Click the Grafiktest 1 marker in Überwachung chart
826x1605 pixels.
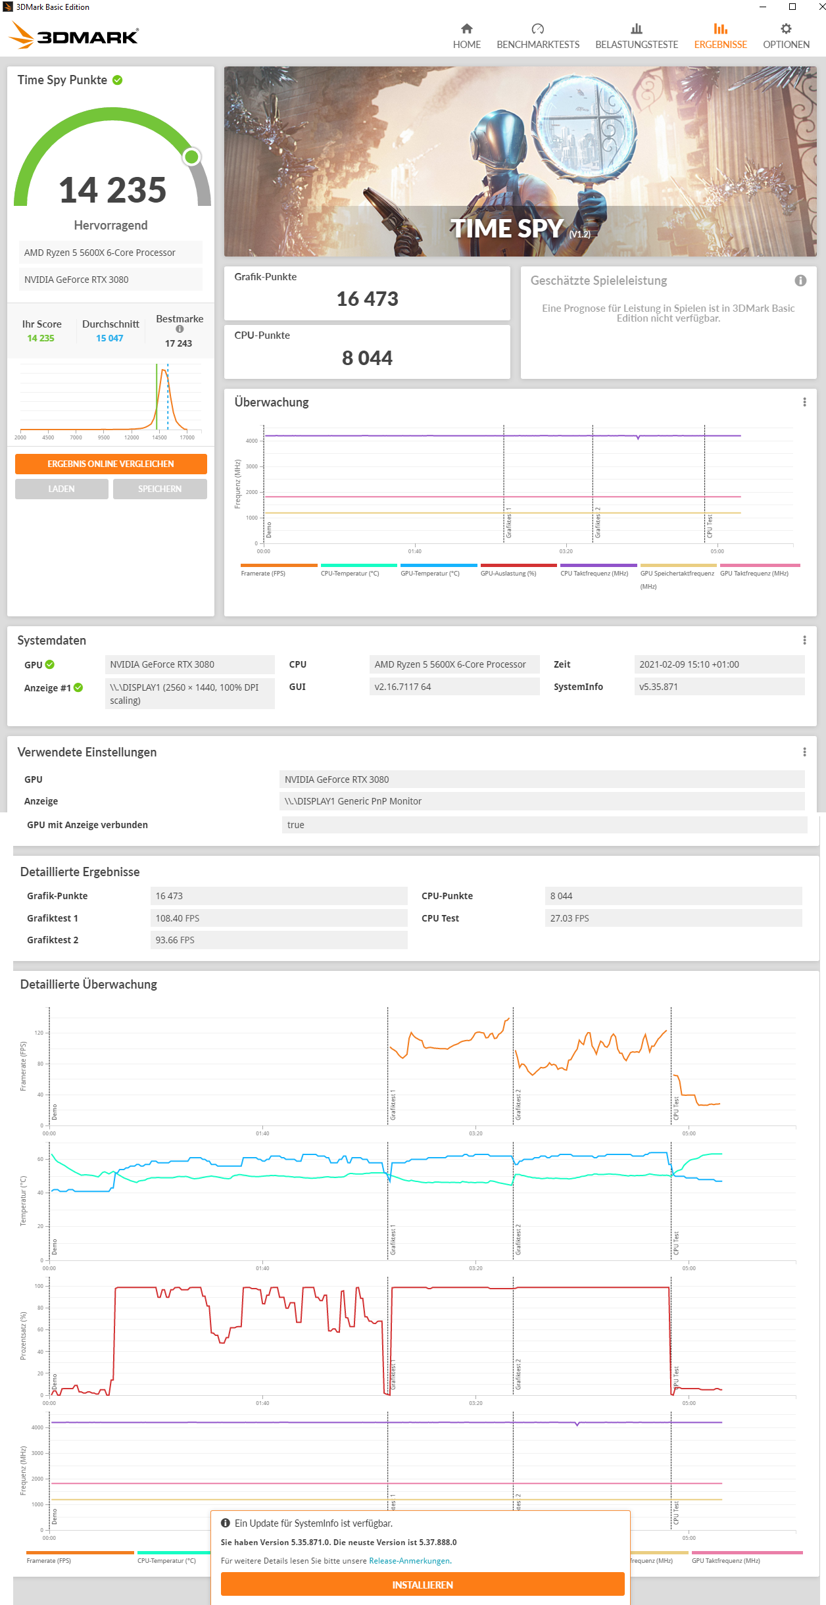[508, 523]
